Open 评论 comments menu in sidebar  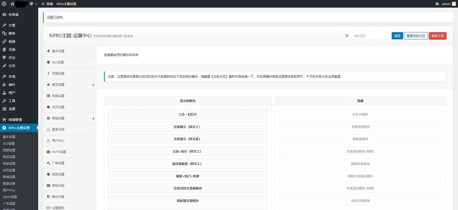pyautogui.click(x=19, y=58)
